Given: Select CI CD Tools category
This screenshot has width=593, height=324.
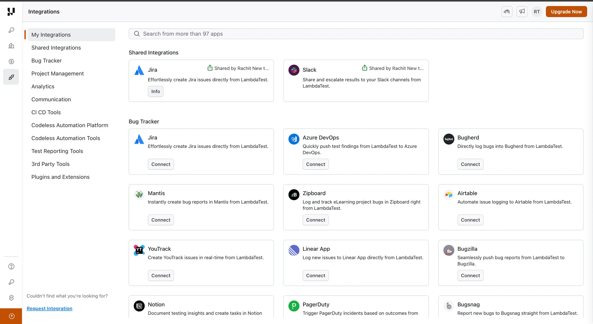Looking at the screenshot, I should pyautogui.click(x=46, y=112).
